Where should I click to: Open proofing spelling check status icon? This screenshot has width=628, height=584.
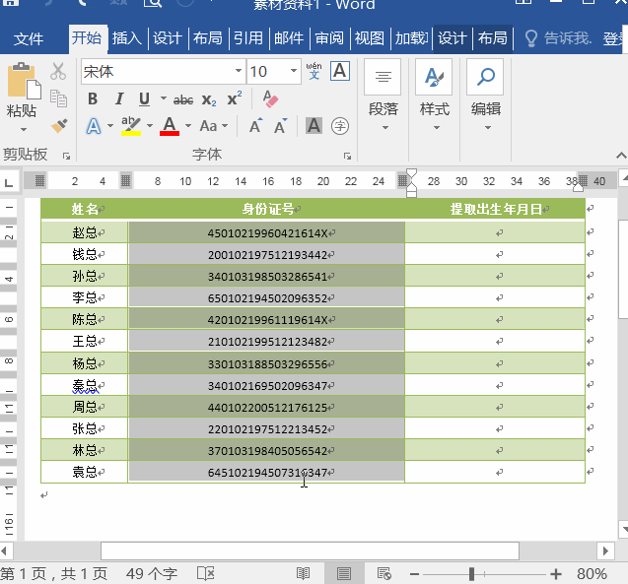[206, 573]
